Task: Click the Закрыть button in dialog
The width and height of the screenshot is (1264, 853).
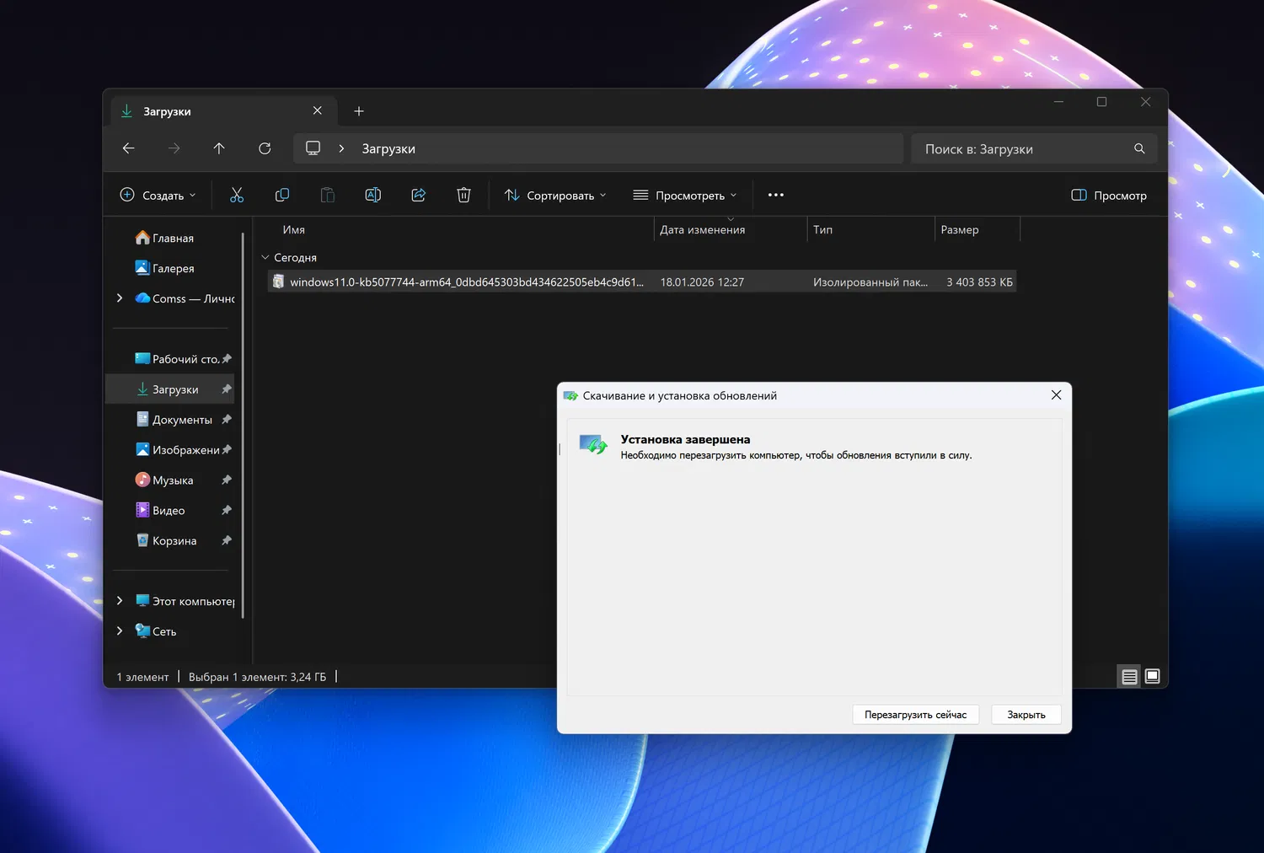Action: coord(1026,715)
